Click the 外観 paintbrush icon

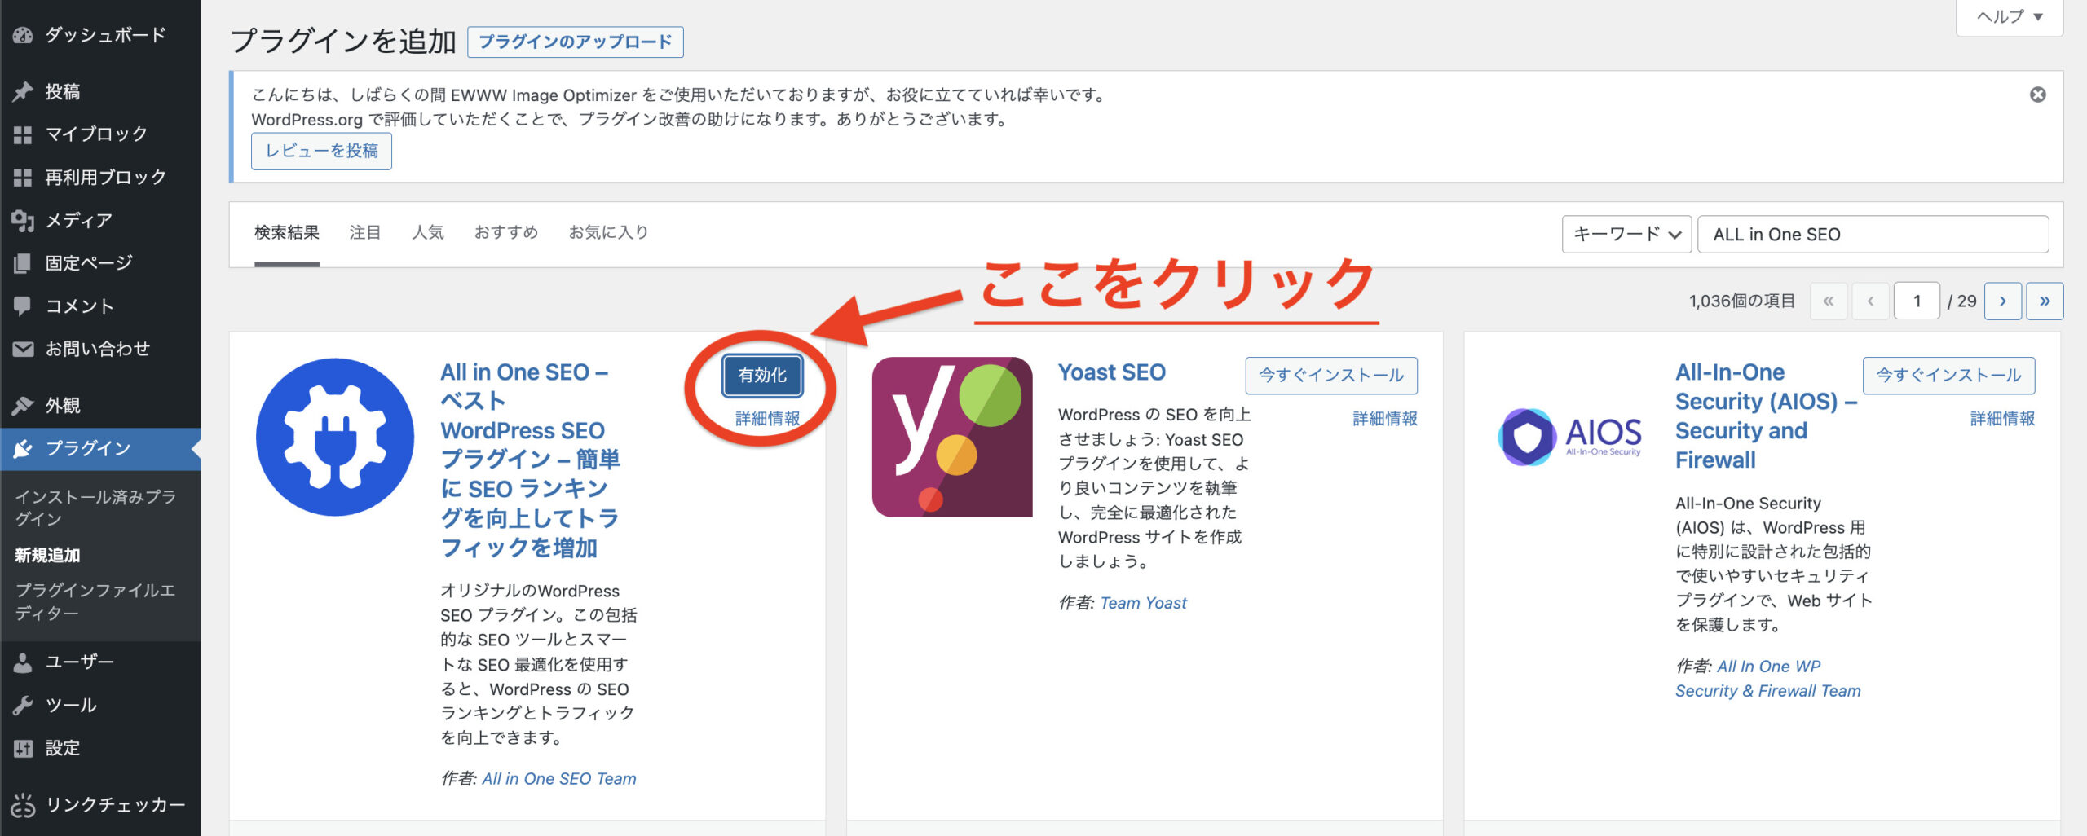23,405
